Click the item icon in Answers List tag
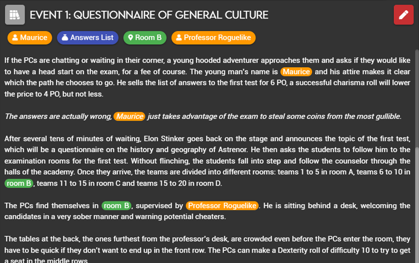419x263 pixels. [65, 38]
